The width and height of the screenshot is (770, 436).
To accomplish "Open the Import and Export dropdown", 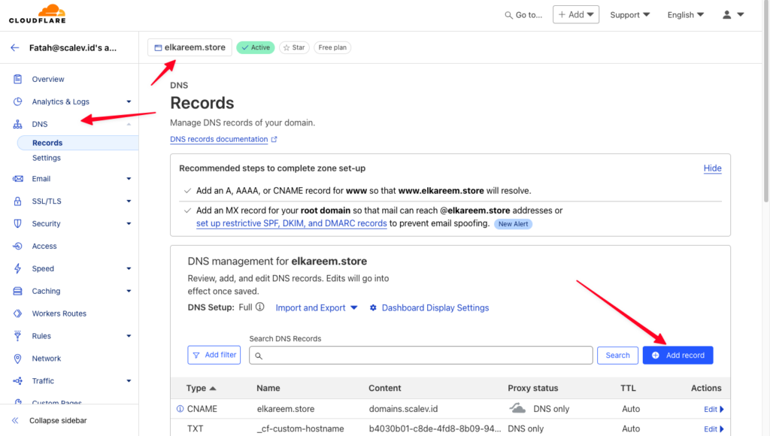I will 317,308.
